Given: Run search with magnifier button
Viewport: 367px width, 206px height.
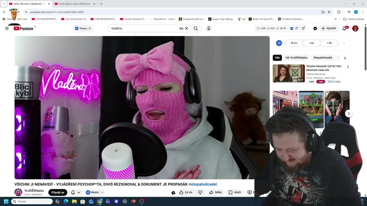Looking at the screenshot, I should point(196,28).
